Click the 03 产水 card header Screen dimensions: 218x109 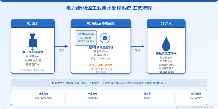[166, 23]
